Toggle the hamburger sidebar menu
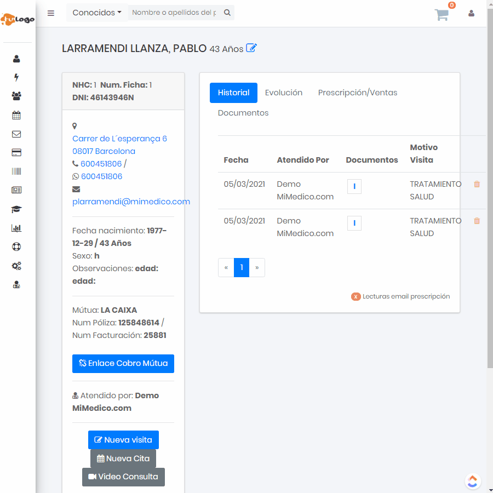The width and height of the screenshot is (493, 493). [51, 13]
